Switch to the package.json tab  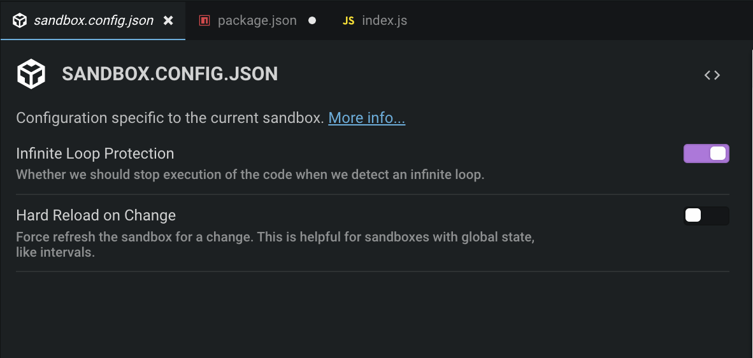click(257, 20)
